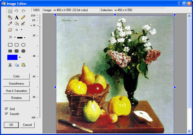This screenshot has height=135, width=193.
Task: Paste with the clipboard icon
Action: [23, 65]
